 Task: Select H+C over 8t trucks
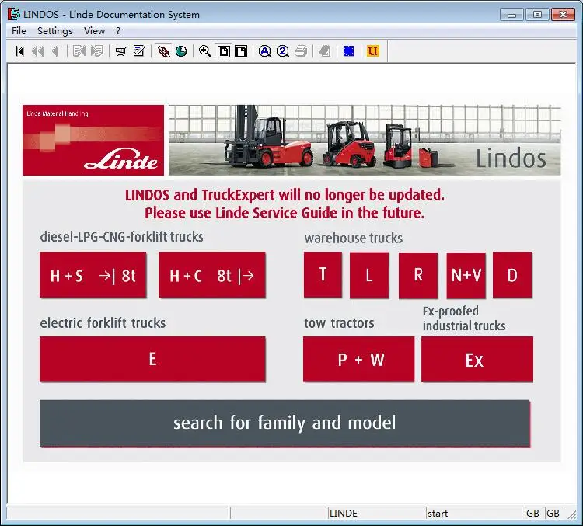click(212, 275)
